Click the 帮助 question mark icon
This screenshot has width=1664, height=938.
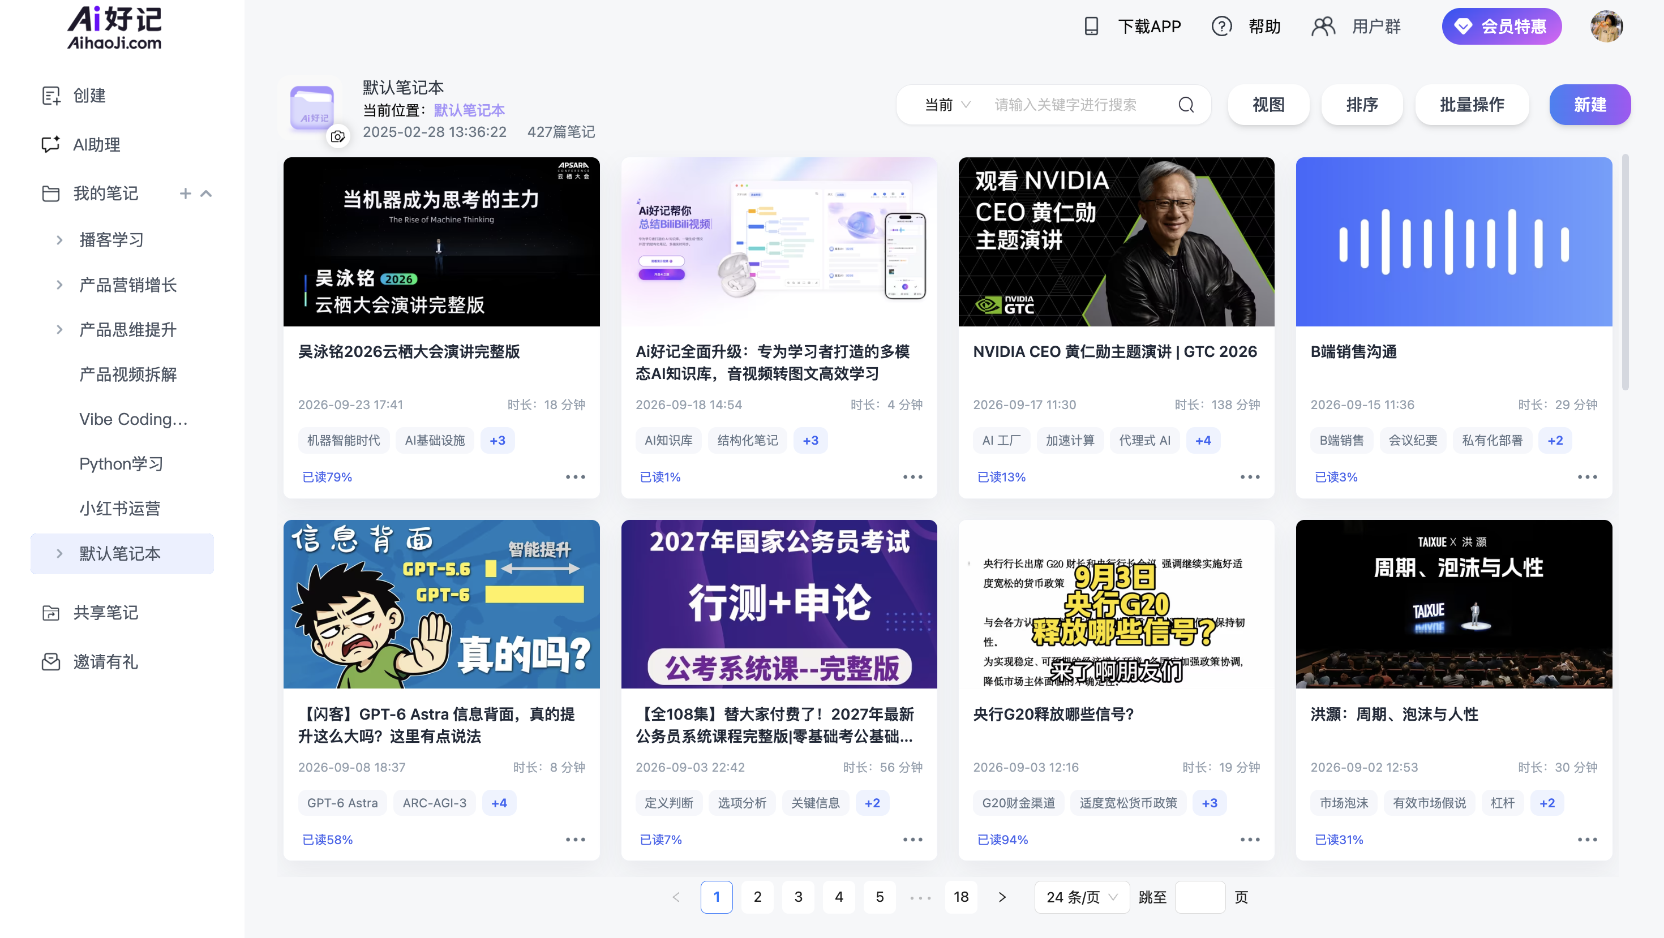pos(1221,27)
